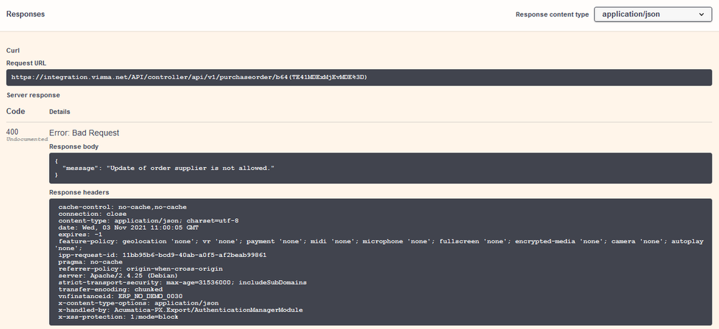
Task: Click the Response content type label
Action: point(552,14)
